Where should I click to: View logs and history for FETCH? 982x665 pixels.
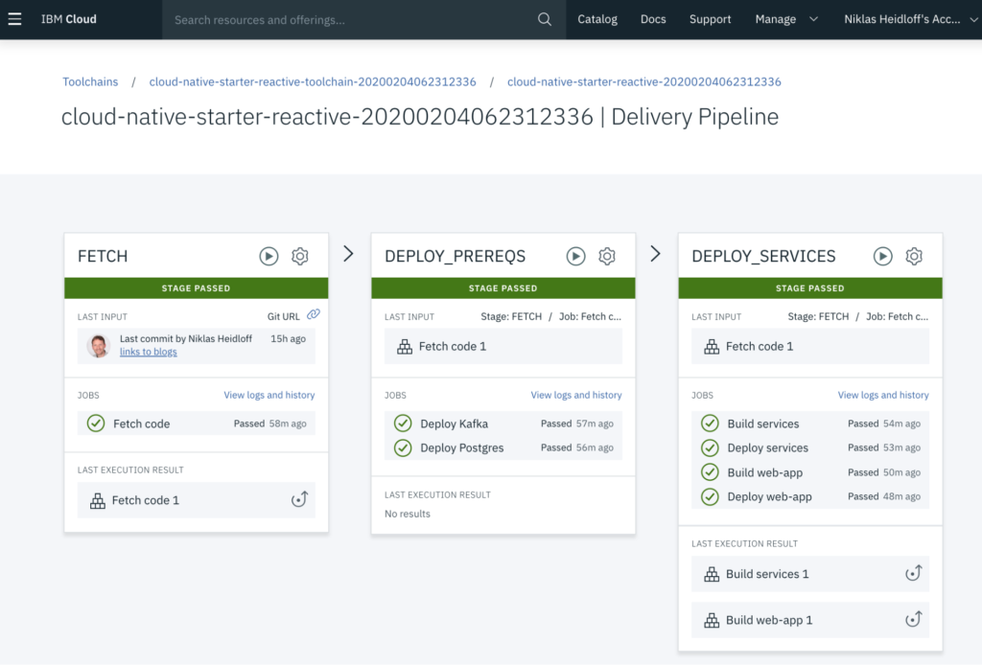[269, 395]
